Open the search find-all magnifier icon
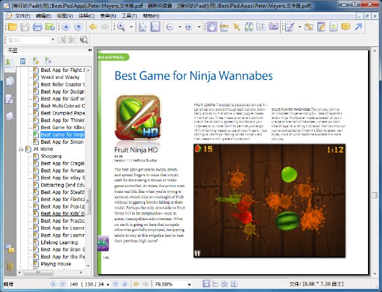Viewport: 382px width, 292px height. [x=84, y=39]
